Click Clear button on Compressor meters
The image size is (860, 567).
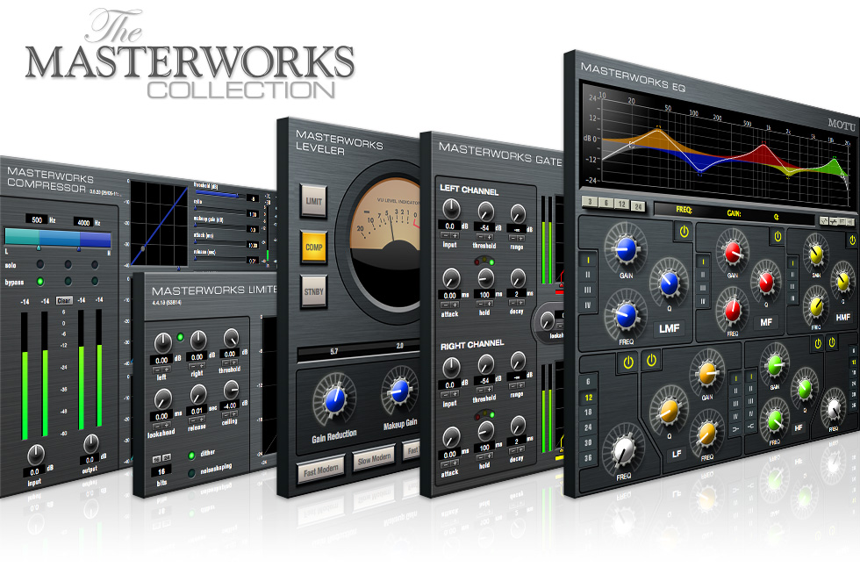click(x=63, y=300)
